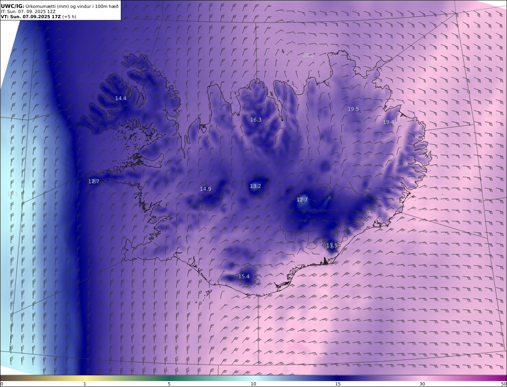Click the 12.7 value on the western peninsula
Image resolution: width=507 pixels, height=387 pixels.
tap(94, 181)
